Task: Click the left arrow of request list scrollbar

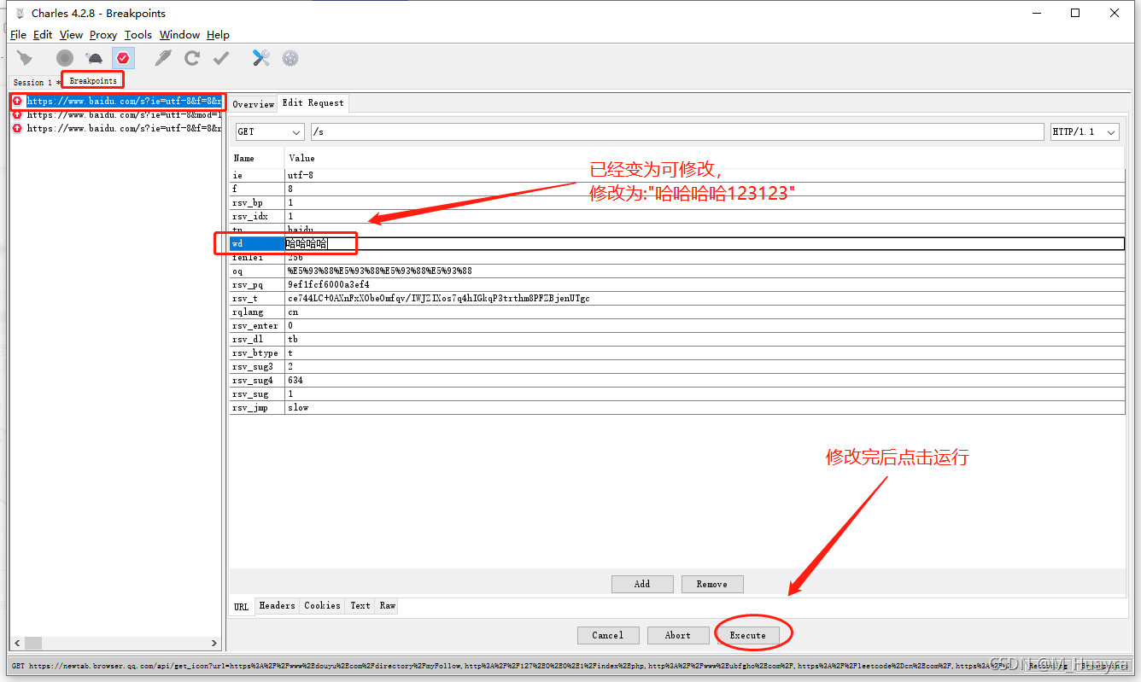Action: [16, 643]
